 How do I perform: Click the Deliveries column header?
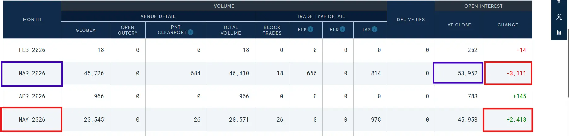411,20
